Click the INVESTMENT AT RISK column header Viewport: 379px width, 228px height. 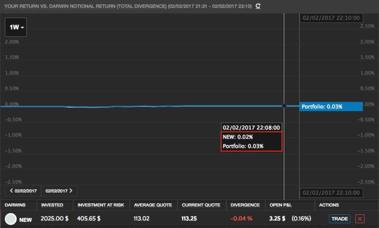tap(101, 205)
